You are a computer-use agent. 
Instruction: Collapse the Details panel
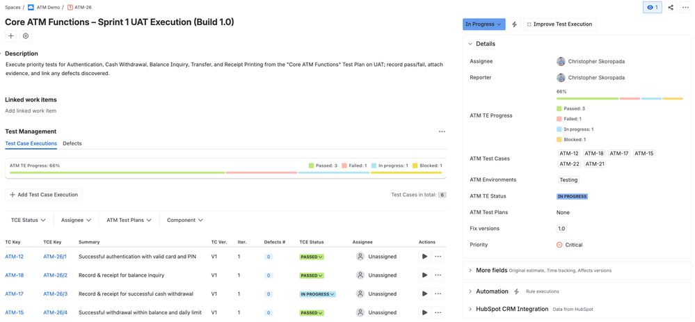tap(470, 44)
